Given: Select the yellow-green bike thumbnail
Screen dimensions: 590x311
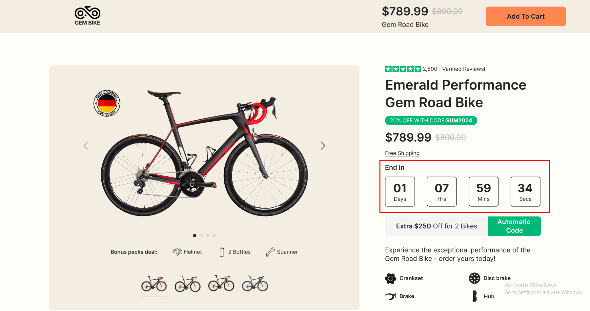Looking at the screenshot, I should (x=188, y=284).
